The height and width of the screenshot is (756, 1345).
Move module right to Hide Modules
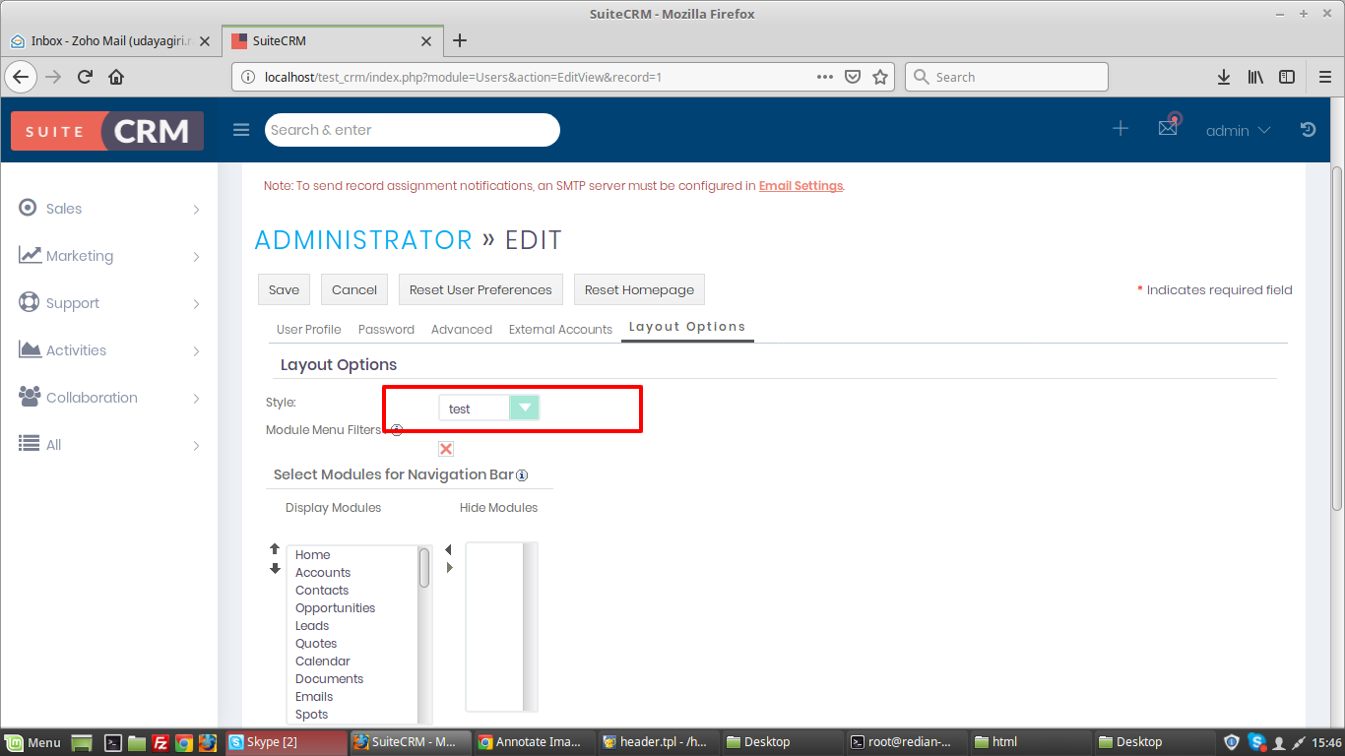[x=450, y=567]
